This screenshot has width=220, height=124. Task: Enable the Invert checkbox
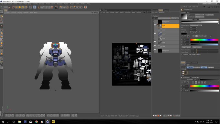click(196, 54)
